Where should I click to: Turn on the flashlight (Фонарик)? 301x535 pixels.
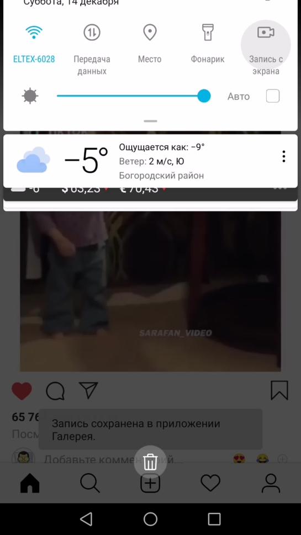208,44
